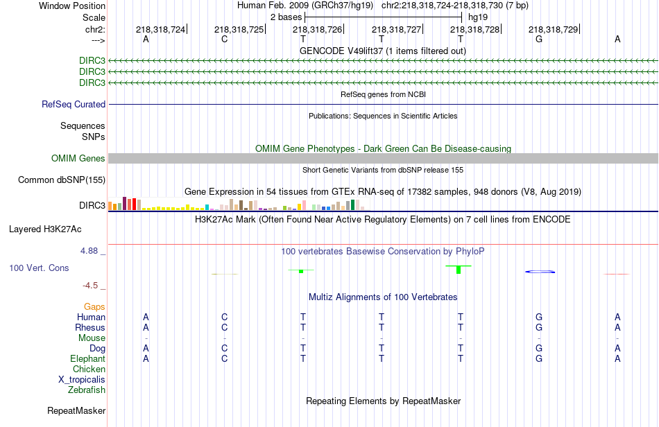This screenshot has width=659, height=427.
Task: Click the cyan GTEx expression bar
Action: pyautogui.click(x=207, y=207)
